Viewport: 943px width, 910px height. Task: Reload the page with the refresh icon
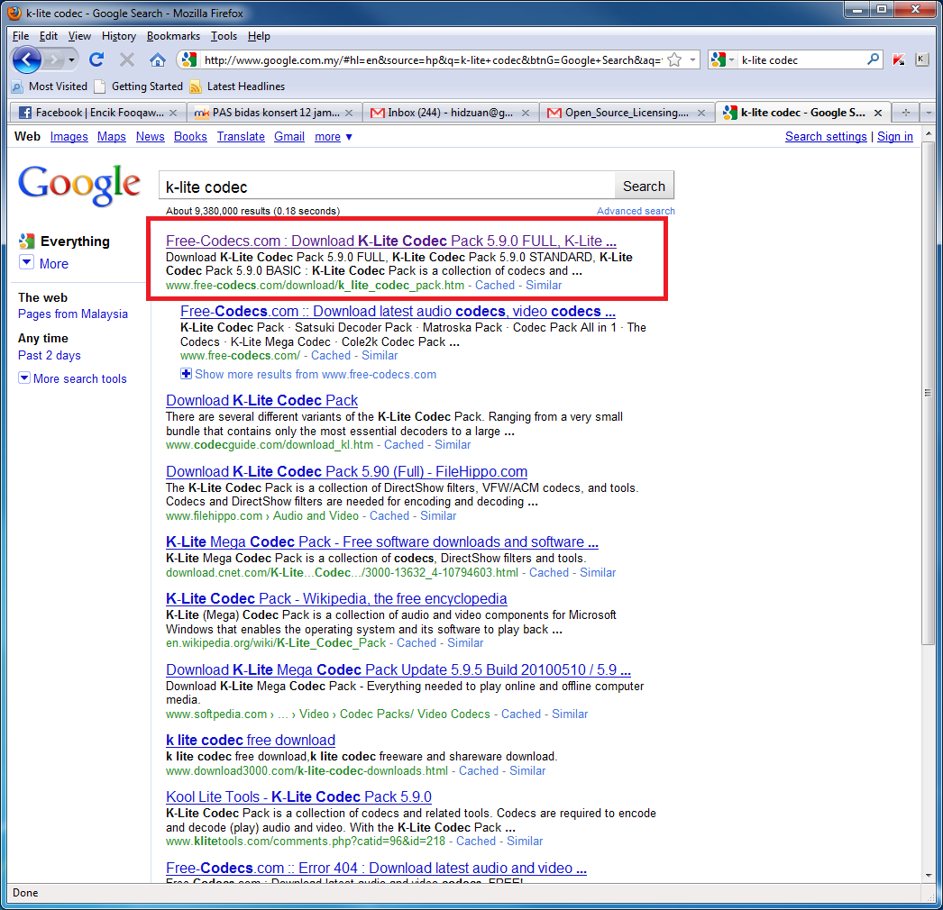pos(96,59)
